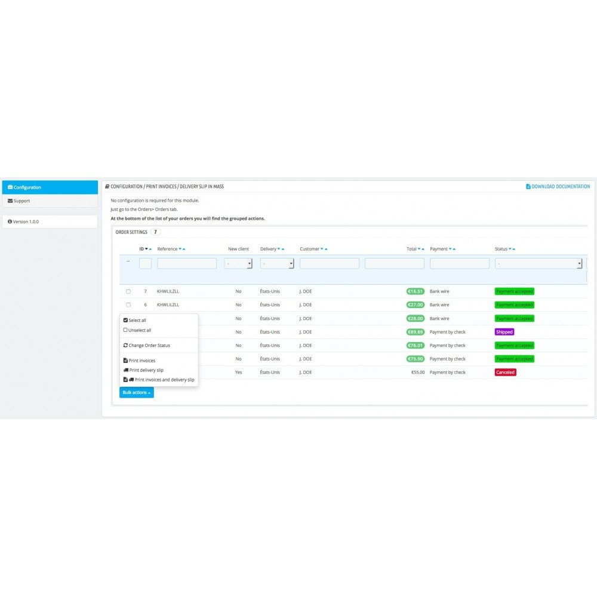597x597 pixels.
Task: Click Payment accepted badge of €27.00 order
Action: pos(515,305)
